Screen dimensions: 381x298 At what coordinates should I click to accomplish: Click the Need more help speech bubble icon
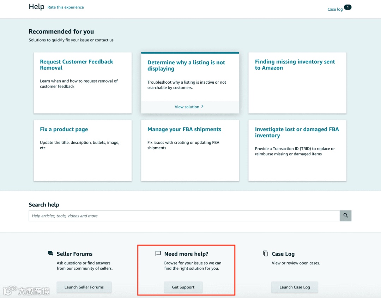pos(158,254)
